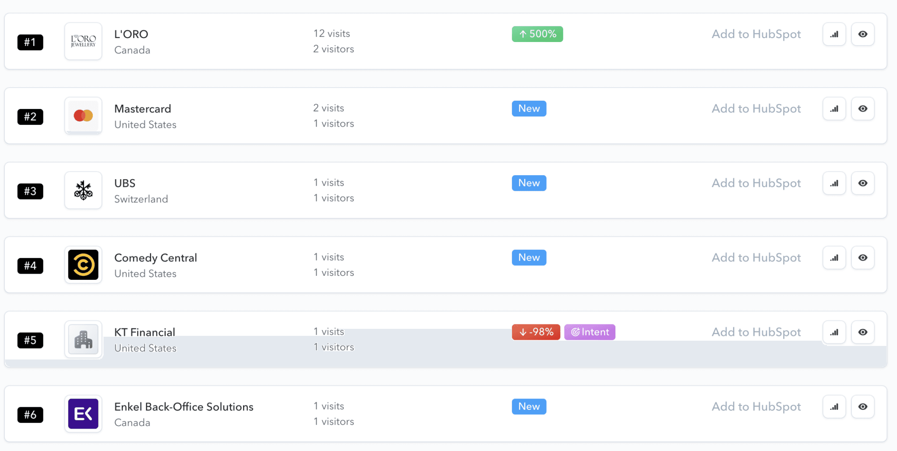Click the red -98% decrease badge
The image size is (897, 451).
(x=536, y=332)
